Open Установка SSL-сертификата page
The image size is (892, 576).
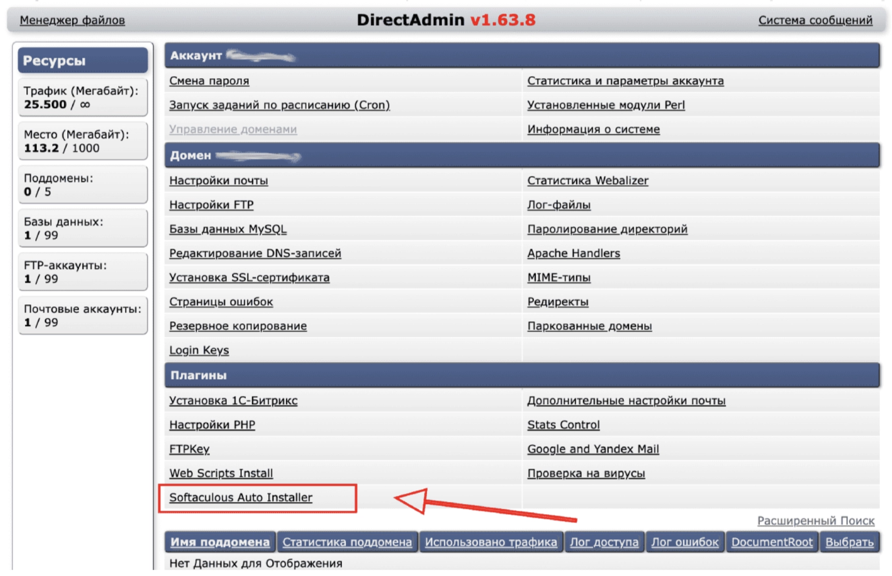coord(249,277)
